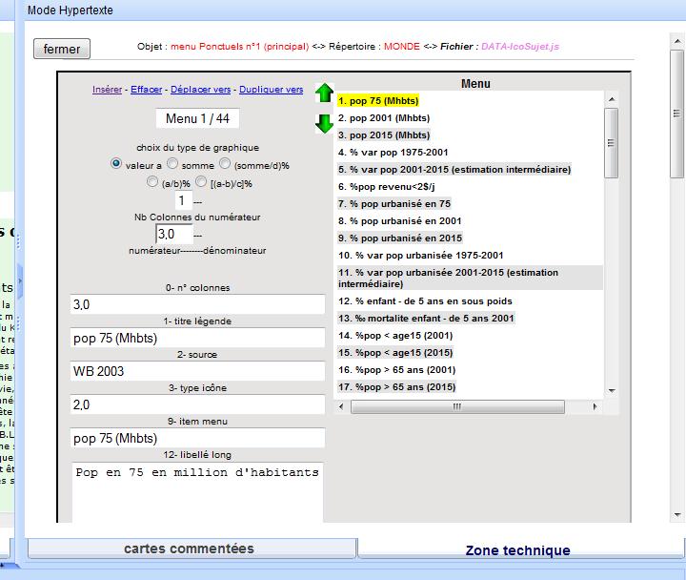Screen dimensions: 686x580
Task: Pick '11. % var pop urbanisée 2001-2015' entry
Action: tap(470, 278)
